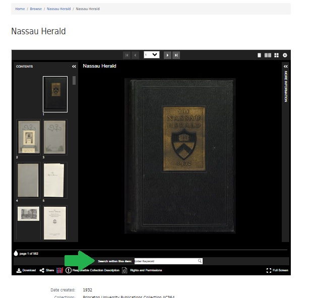314x298 pixels.
Task: Click the page position slider marker
Action: click(x=16, y=253)
